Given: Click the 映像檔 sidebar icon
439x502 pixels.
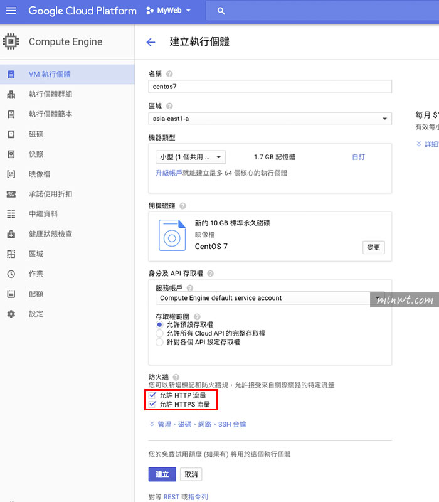Looking at the screenshot, I should pyautogui.click(x=11, y=174).
